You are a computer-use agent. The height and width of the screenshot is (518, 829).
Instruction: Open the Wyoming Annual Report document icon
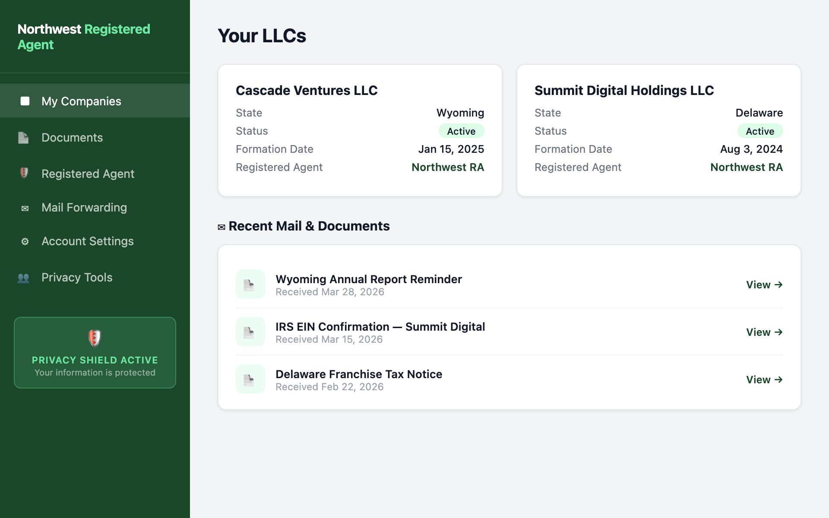[x=250, y=284]
